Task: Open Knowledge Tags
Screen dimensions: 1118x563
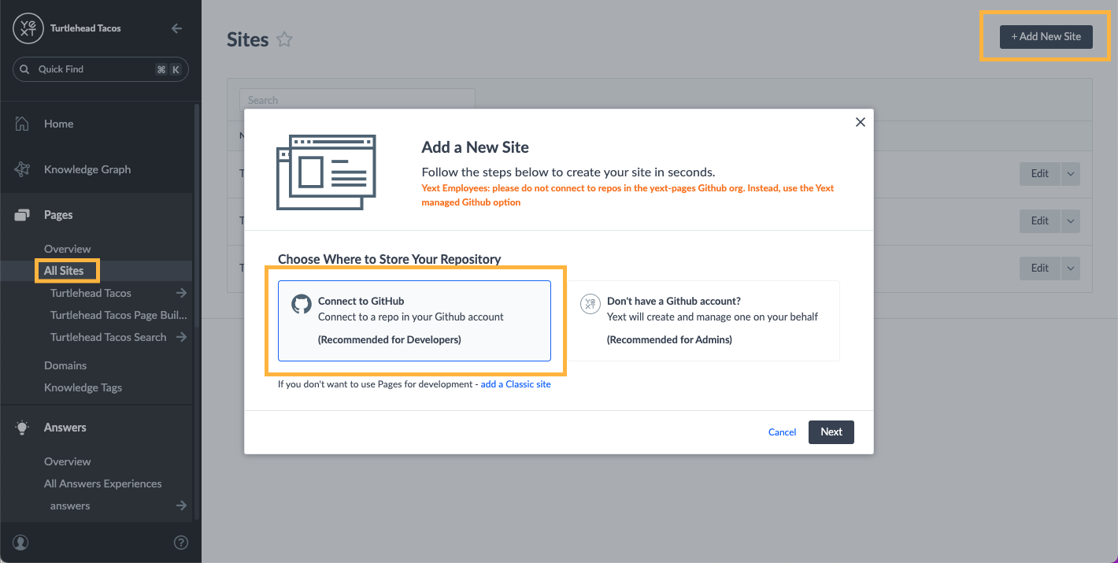Action: coord(83,387)
